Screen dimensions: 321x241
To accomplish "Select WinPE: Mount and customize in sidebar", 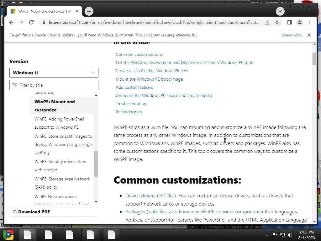I will [x=61, y=106].
